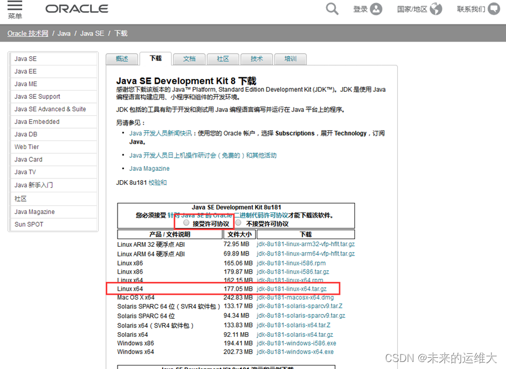Download jdk-8u181-linux-arm64-vfp-hflt.tar.gz

(x=305, y=254)
